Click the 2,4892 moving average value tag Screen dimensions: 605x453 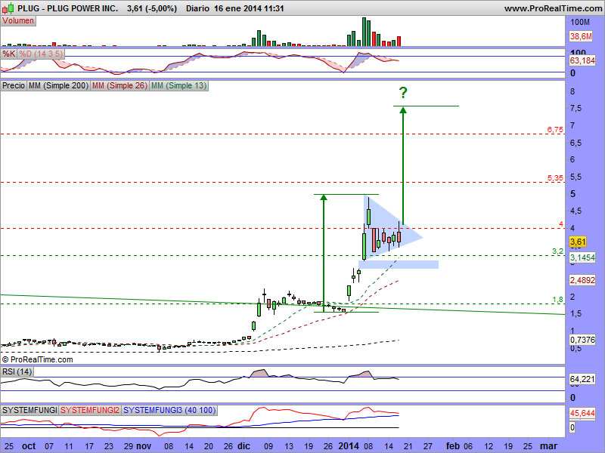tap(582, 280)
